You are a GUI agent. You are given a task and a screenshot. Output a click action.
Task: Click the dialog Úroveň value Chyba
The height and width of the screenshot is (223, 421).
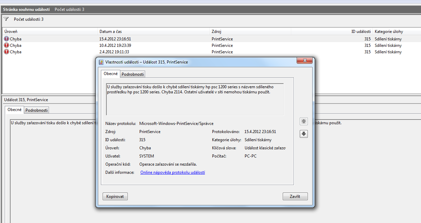tap(145, 148)
